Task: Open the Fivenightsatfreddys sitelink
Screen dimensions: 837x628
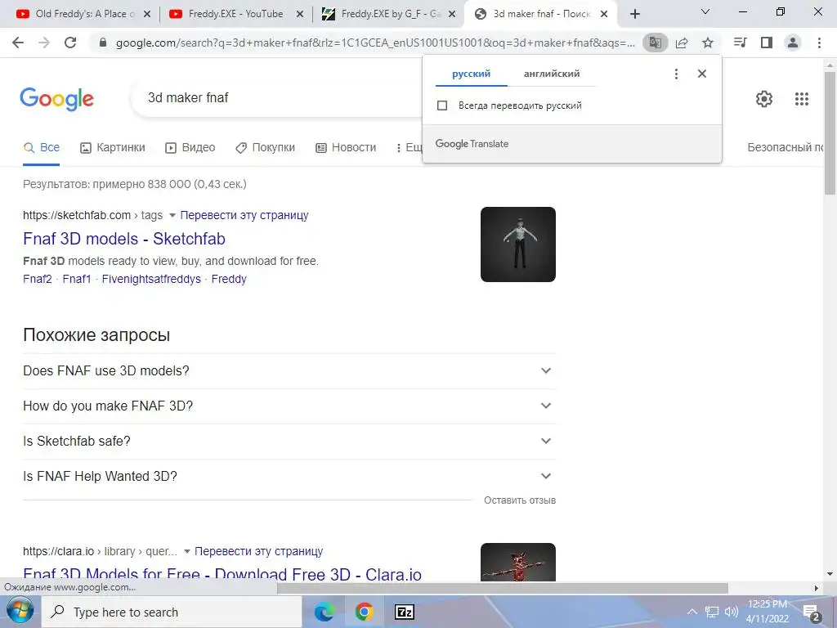Action: (x=151, y=279)
